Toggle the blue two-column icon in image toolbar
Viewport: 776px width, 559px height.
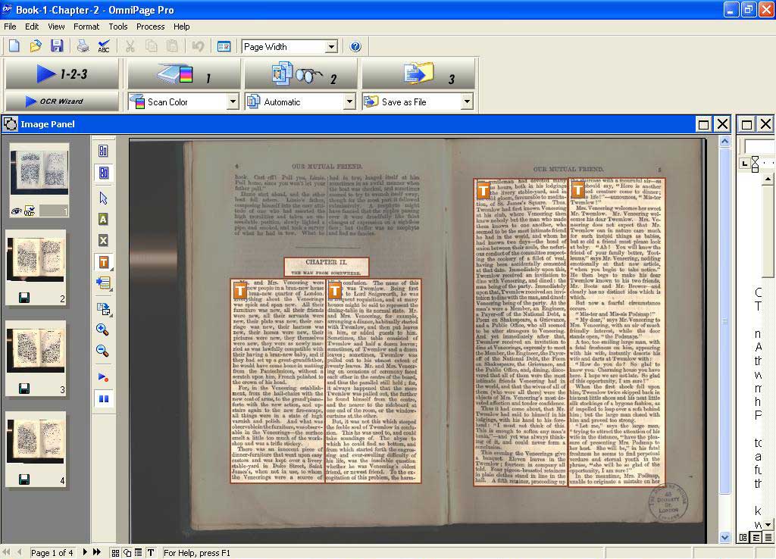pyautogui.click(x=103, y=398)
